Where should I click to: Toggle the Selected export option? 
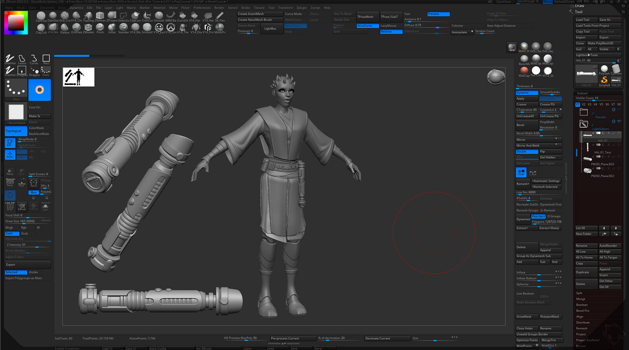16,272
